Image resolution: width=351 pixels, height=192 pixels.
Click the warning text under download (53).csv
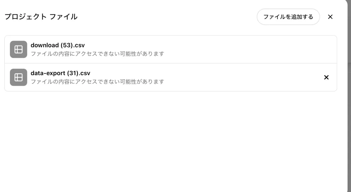pyautogui.click(x=97, y=54)
